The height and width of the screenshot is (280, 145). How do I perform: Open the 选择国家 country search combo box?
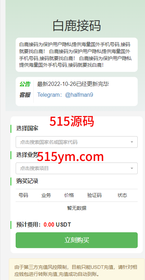point(77,142)
